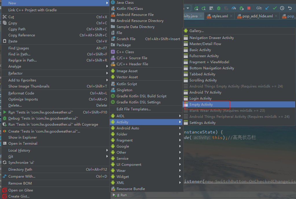The height and width of the screenshot is (199, 296).
Task: Click Scrolling Activity template
Action: tap(239, 80)
